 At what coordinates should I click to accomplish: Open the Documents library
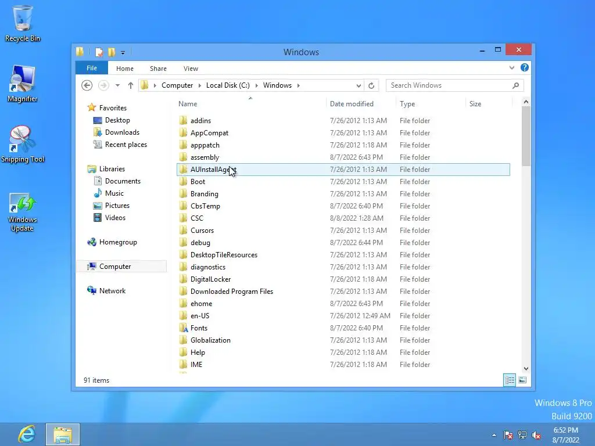coord(122,181)
